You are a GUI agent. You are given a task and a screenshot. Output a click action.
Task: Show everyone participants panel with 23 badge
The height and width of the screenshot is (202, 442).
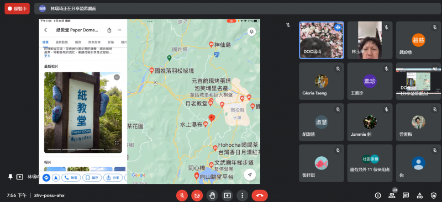point(392,195)
